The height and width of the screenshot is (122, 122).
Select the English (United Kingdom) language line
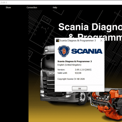coord(69,65)
